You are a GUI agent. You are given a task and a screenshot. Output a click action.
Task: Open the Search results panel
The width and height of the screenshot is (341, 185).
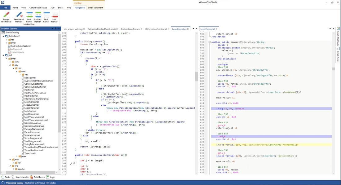pos(20,177)
